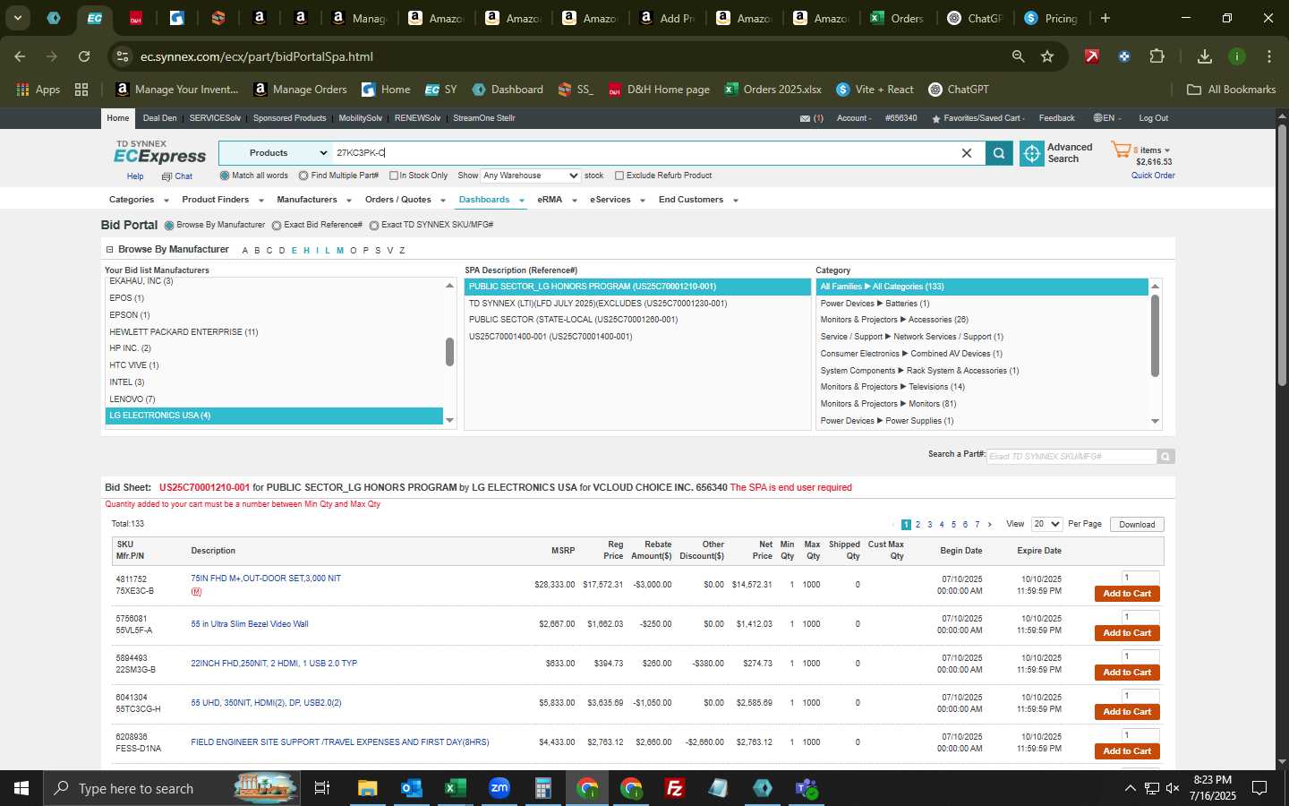
Task: Open Advanced Search target icon
Action: (x=1031, y=153)
